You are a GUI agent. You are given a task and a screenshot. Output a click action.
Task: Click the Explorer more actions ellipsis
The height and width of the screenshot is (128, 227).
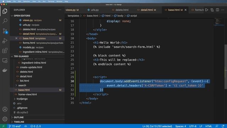[60, 10]
